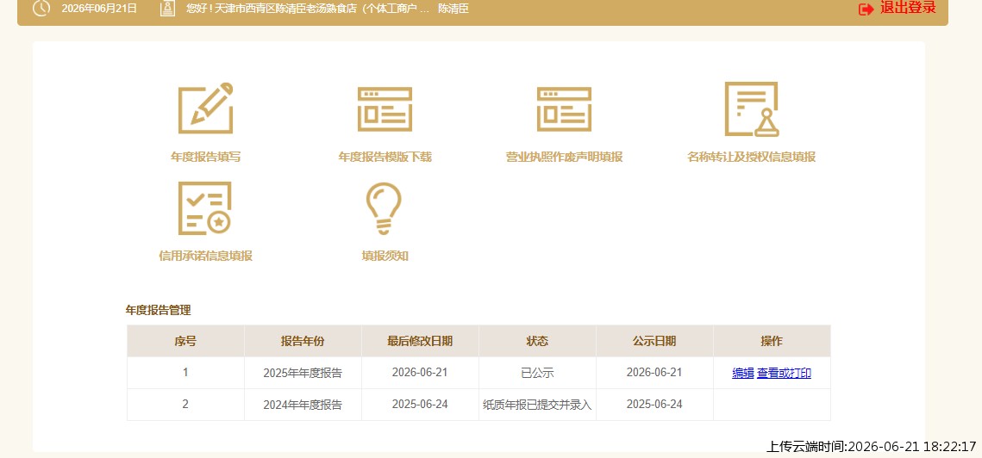Screen dimensions: 982x458
Task: Click the 填报须知 lightbulb icon
Action: 384,208
